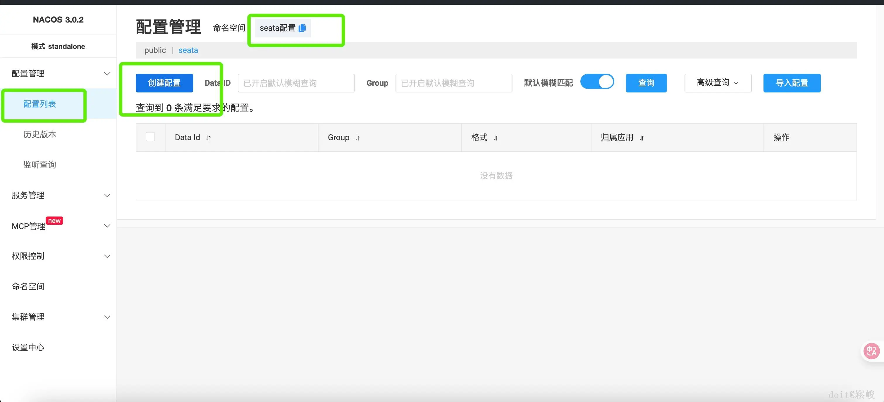Open the MCP管理 menu

click(x=28, y=226)
